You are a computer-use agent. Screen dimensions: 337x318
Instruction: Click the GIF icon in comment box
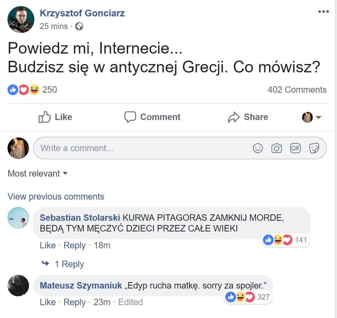[295, 148]
